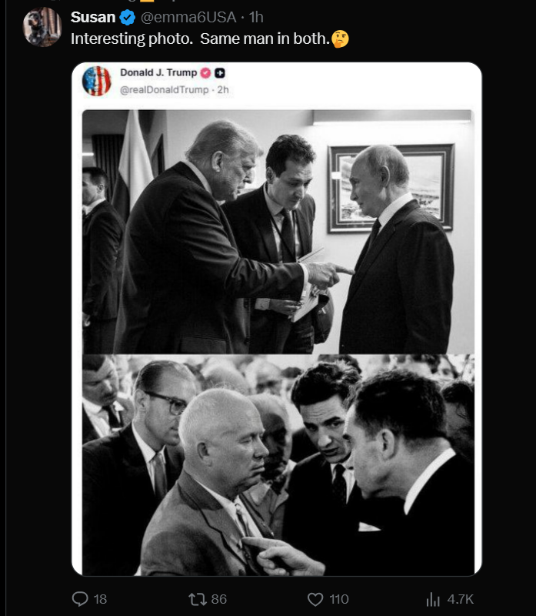The height and width of the screenshot is (616, 536).
Task: Click the repost count 86
Action: click(219, 600)
